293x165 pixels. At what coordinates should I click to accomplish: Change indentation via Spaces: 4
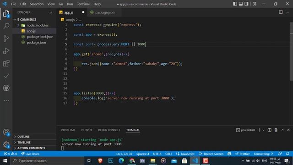[142, 154]
